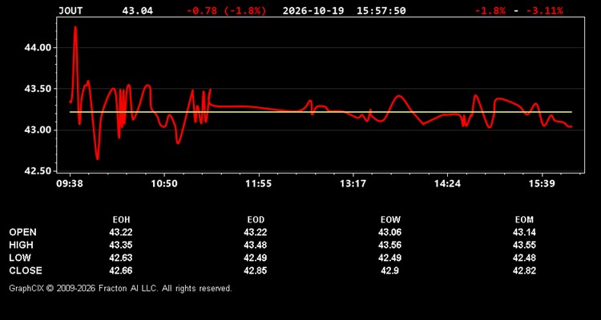
Task: Click the EOD high value 43.48
Action: [x=256, y=245]
